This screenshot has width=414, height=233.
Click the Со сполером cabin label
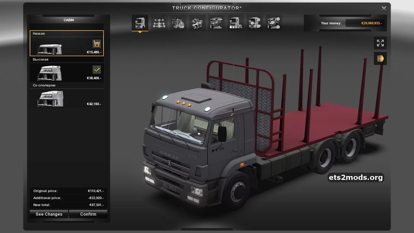pos(44,85)
